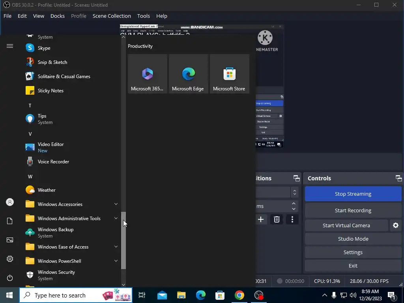404x303 pixels.
Task: Enable Studio Mode
Action: pos(353,239)
